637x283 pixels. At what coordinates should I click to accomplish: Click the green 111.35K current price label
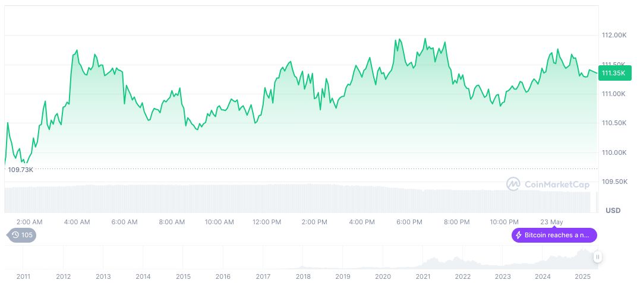[x=613, y=73]
